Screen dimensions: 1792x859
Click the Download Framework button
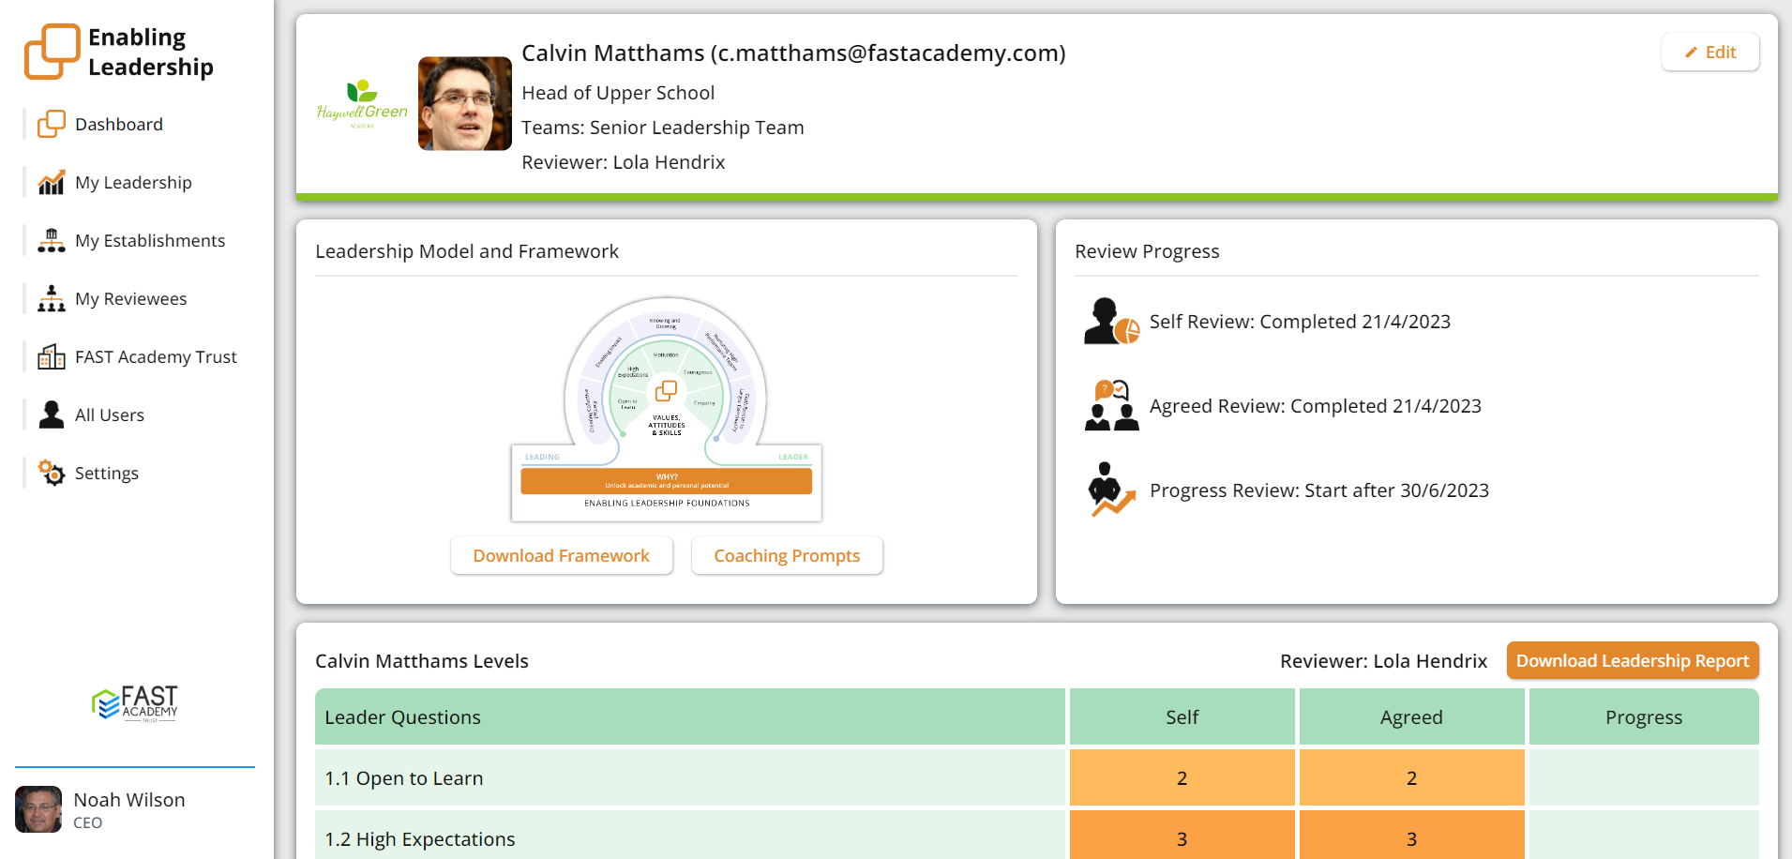(561, 556)
